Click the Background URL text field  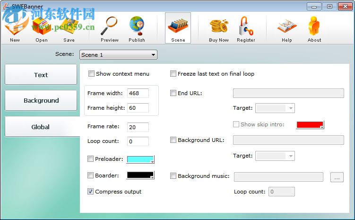point(288,140)
